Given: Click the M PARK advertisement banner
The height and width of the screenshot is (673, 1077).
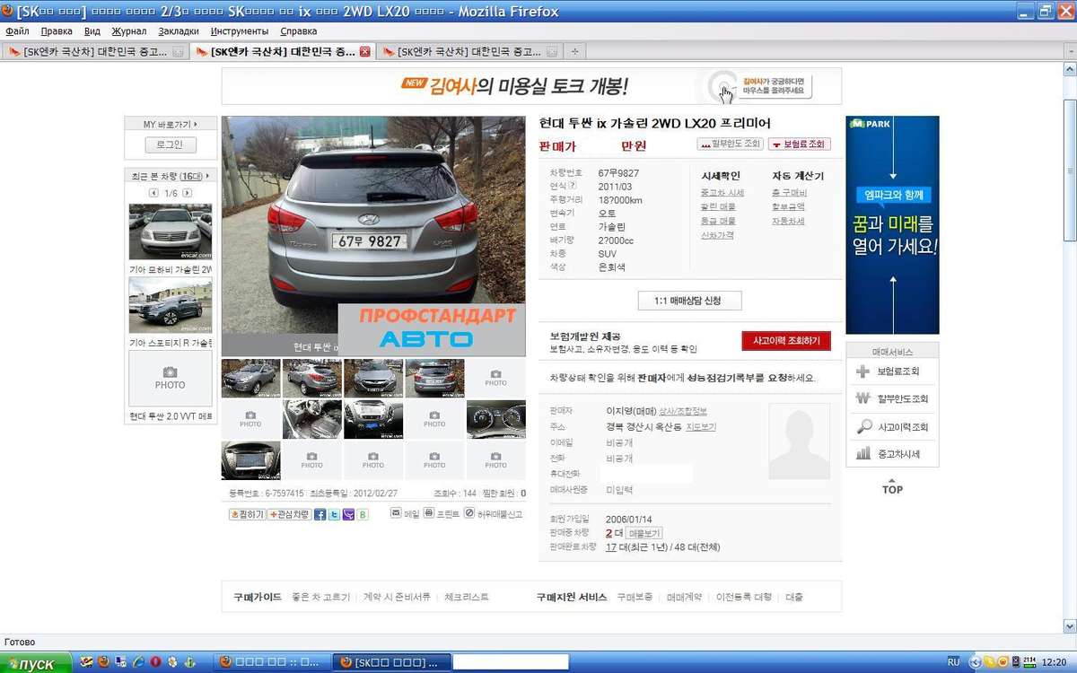Looking at the screenshot, I should tap(892, 224).
